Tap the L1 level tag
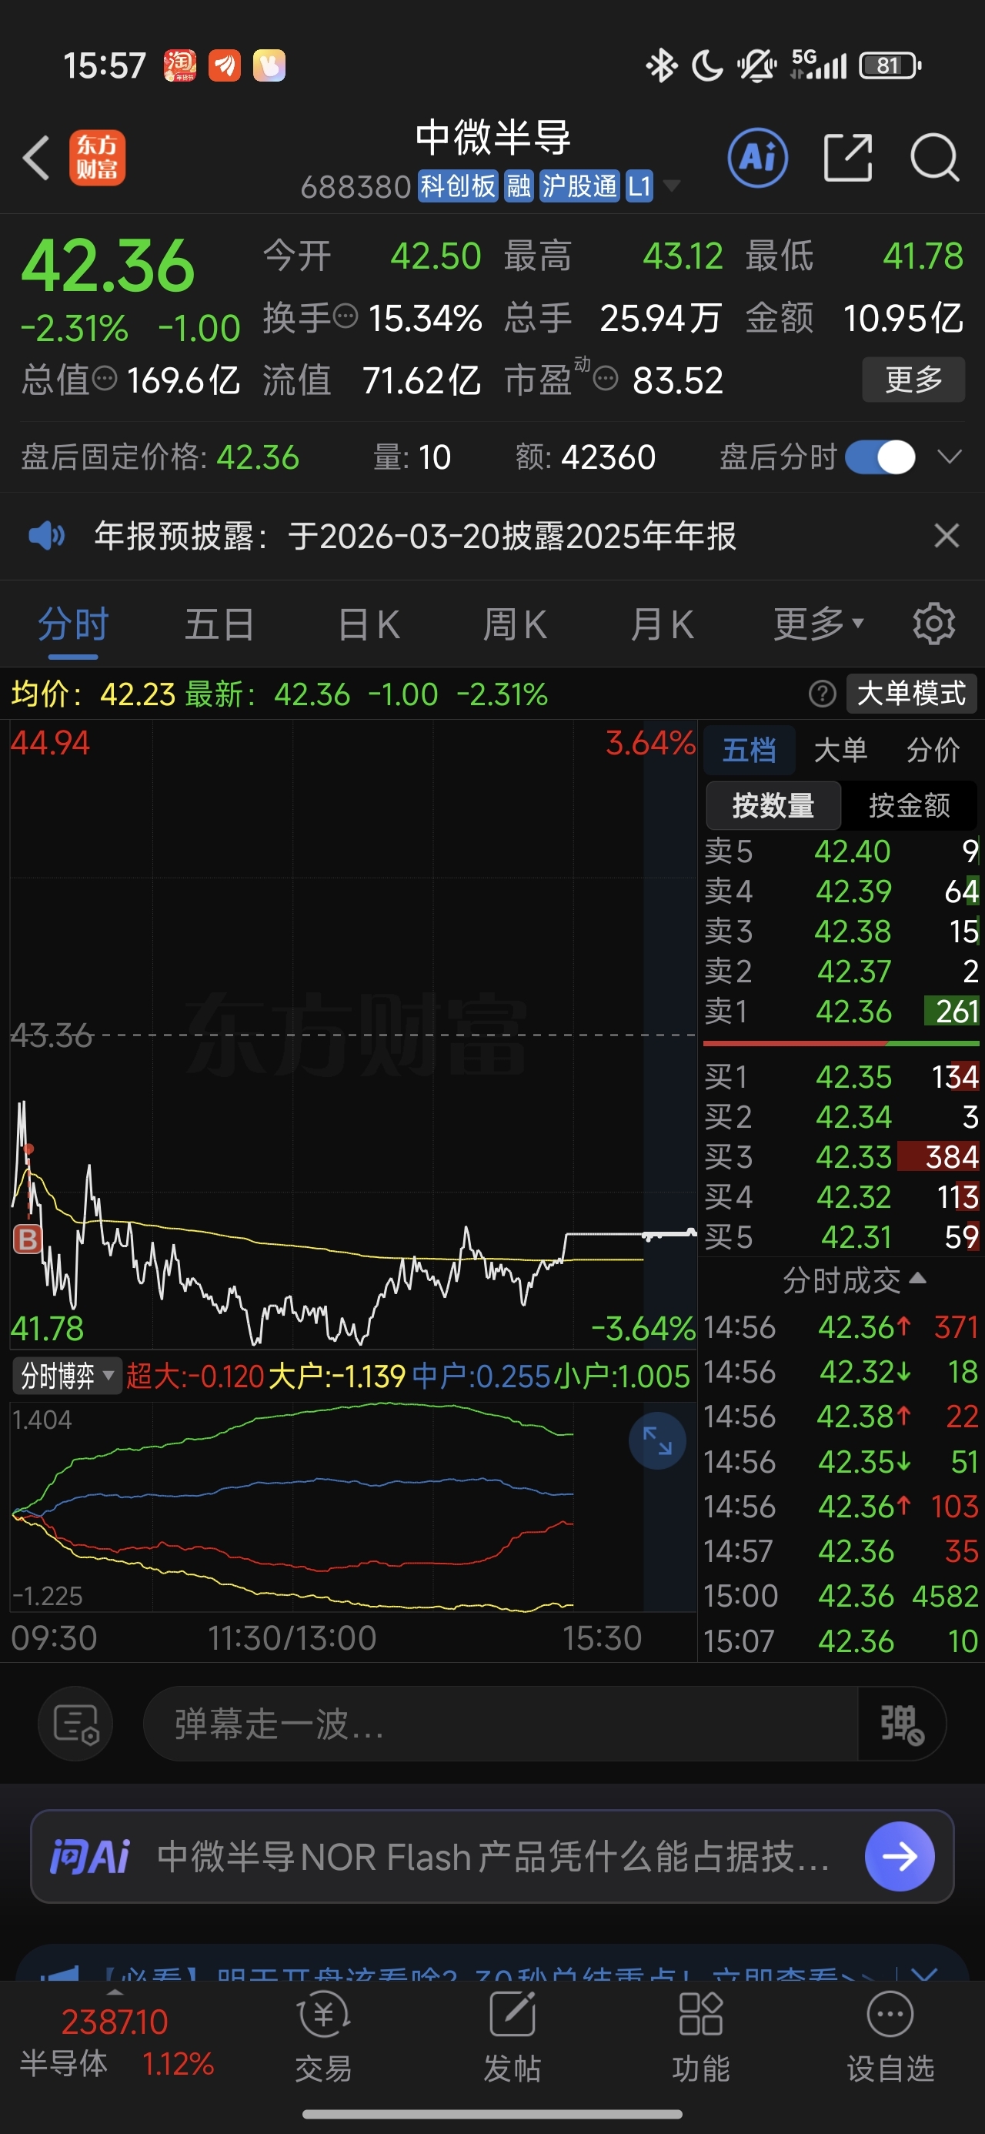 pyautogui.click(x=639, y=186)
